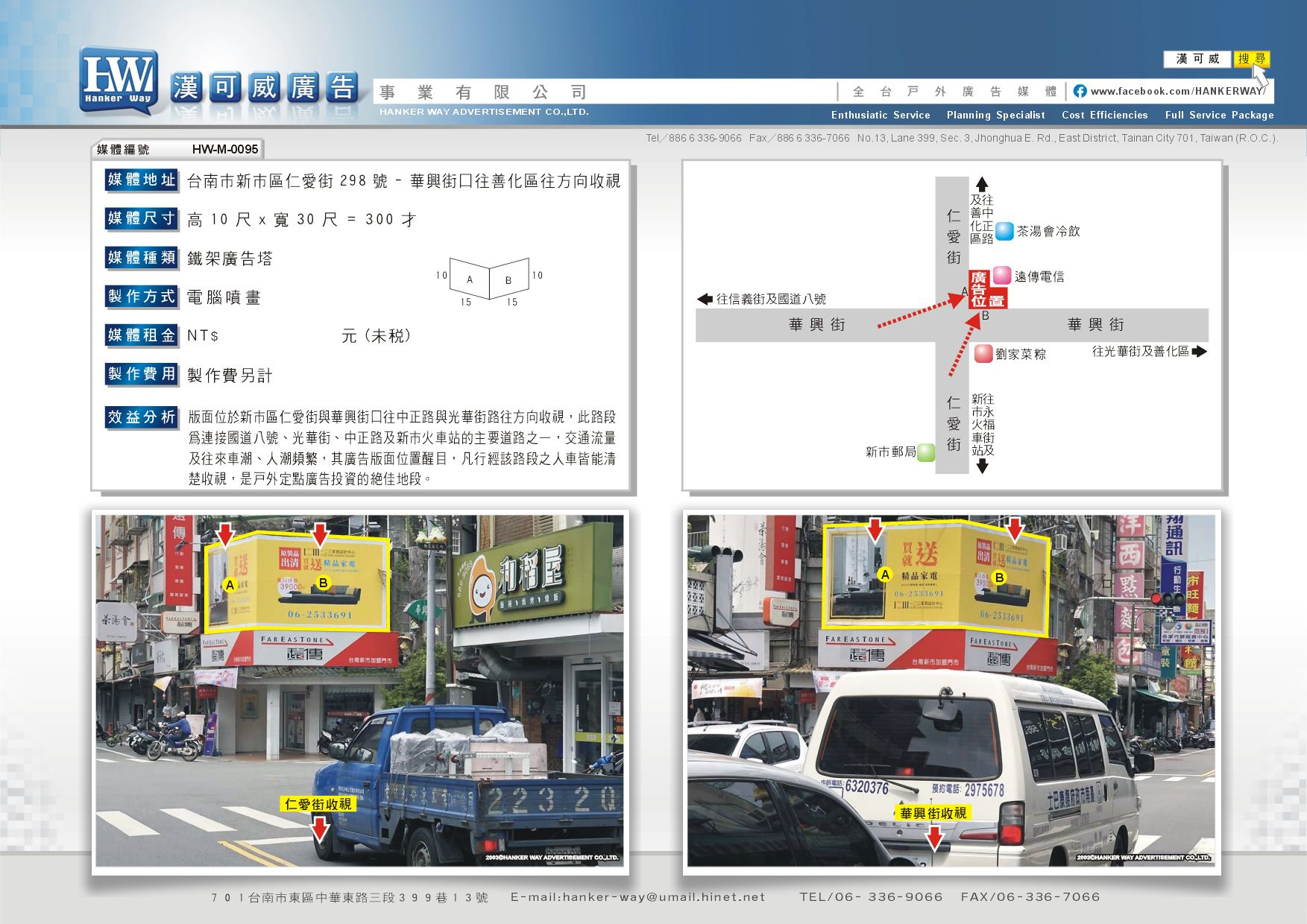Screen dimensions: 1307x924
Task: Click the 電腦噴畫 production method value
Action: click(x=224, y=297)
